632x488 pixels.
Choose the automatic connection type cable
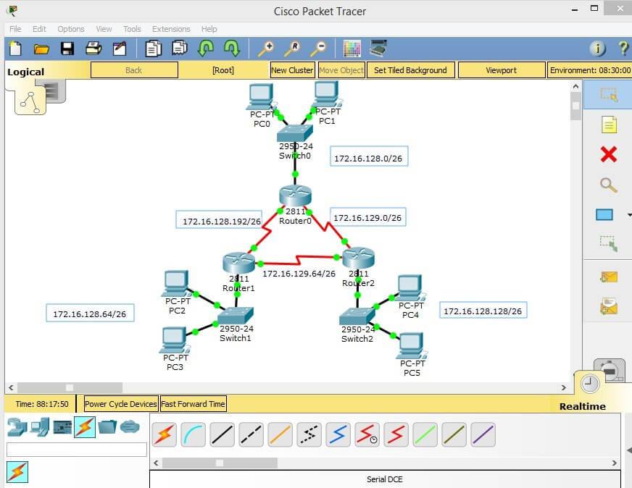pos(165,435)
